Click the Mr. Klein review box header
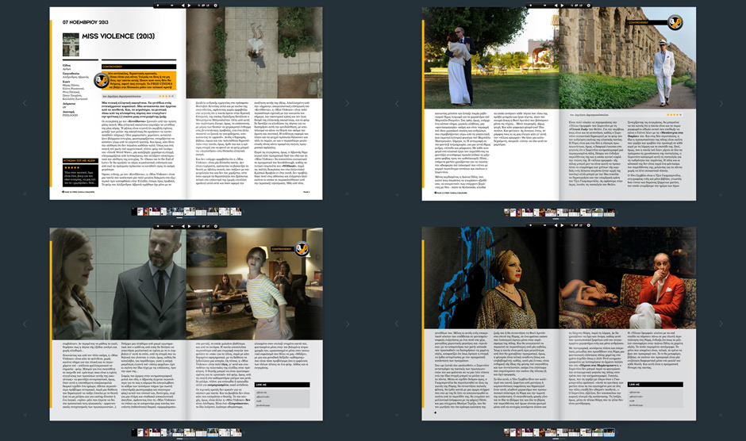The image size is (746, 441). coord(80,161)
